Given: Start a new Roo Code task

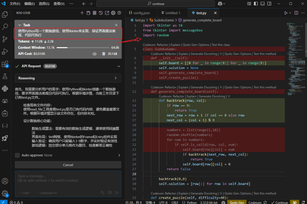Looking at the screenshot, I should click(x=82, y=13).
